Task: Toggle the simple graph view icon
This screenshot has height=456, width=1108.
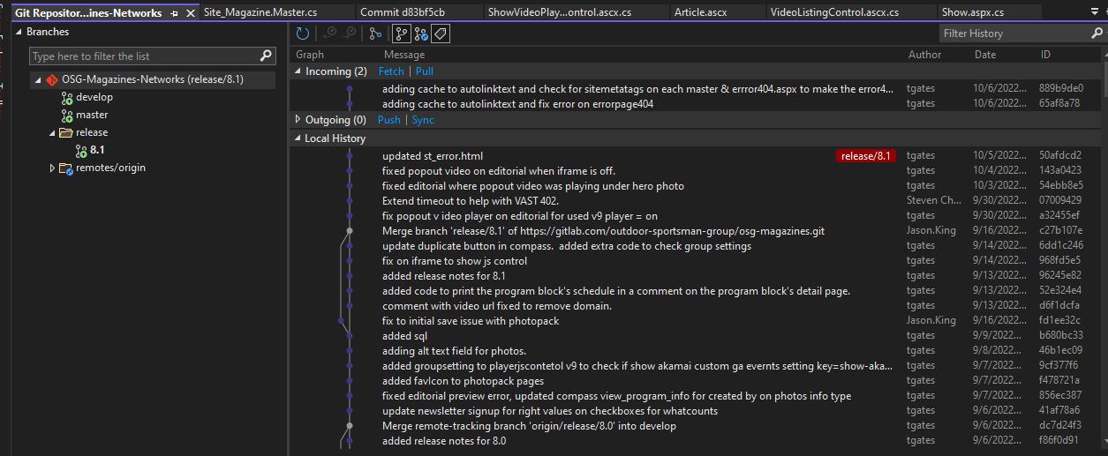Action: [x=375, y=34]
